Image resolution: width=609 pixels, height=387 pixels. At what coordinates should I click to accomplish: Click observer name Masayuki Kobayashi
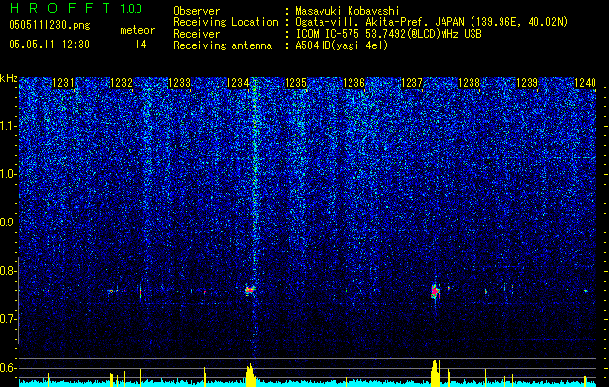point(348,11)
